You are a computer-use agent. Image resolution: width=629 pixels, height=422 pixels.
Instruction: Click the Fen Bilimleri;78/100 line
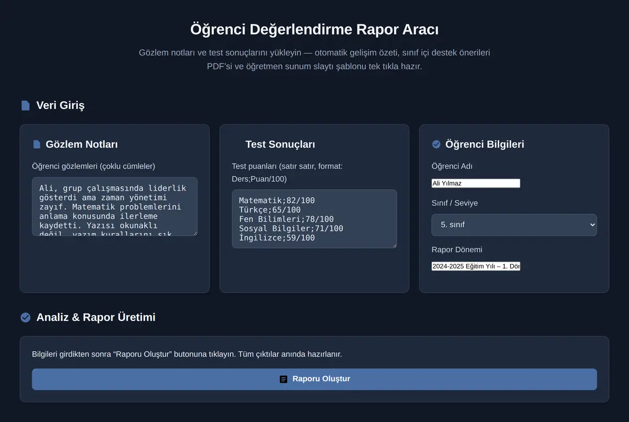pyautogui.click(x=286, y=219)
